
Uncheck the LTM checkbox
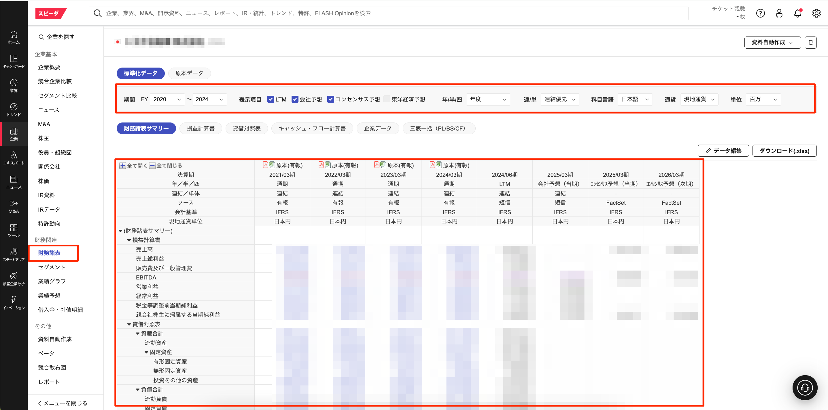click(271, 99)
